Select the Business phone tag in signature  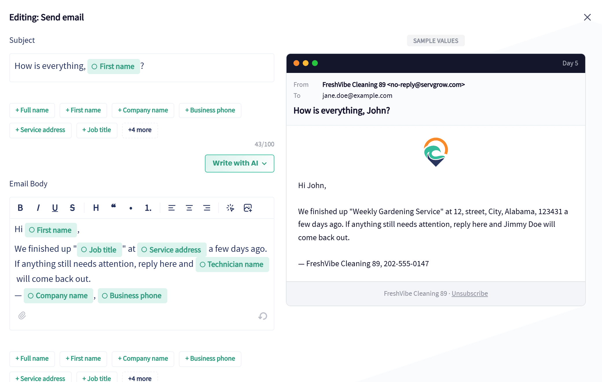point(133,296)
